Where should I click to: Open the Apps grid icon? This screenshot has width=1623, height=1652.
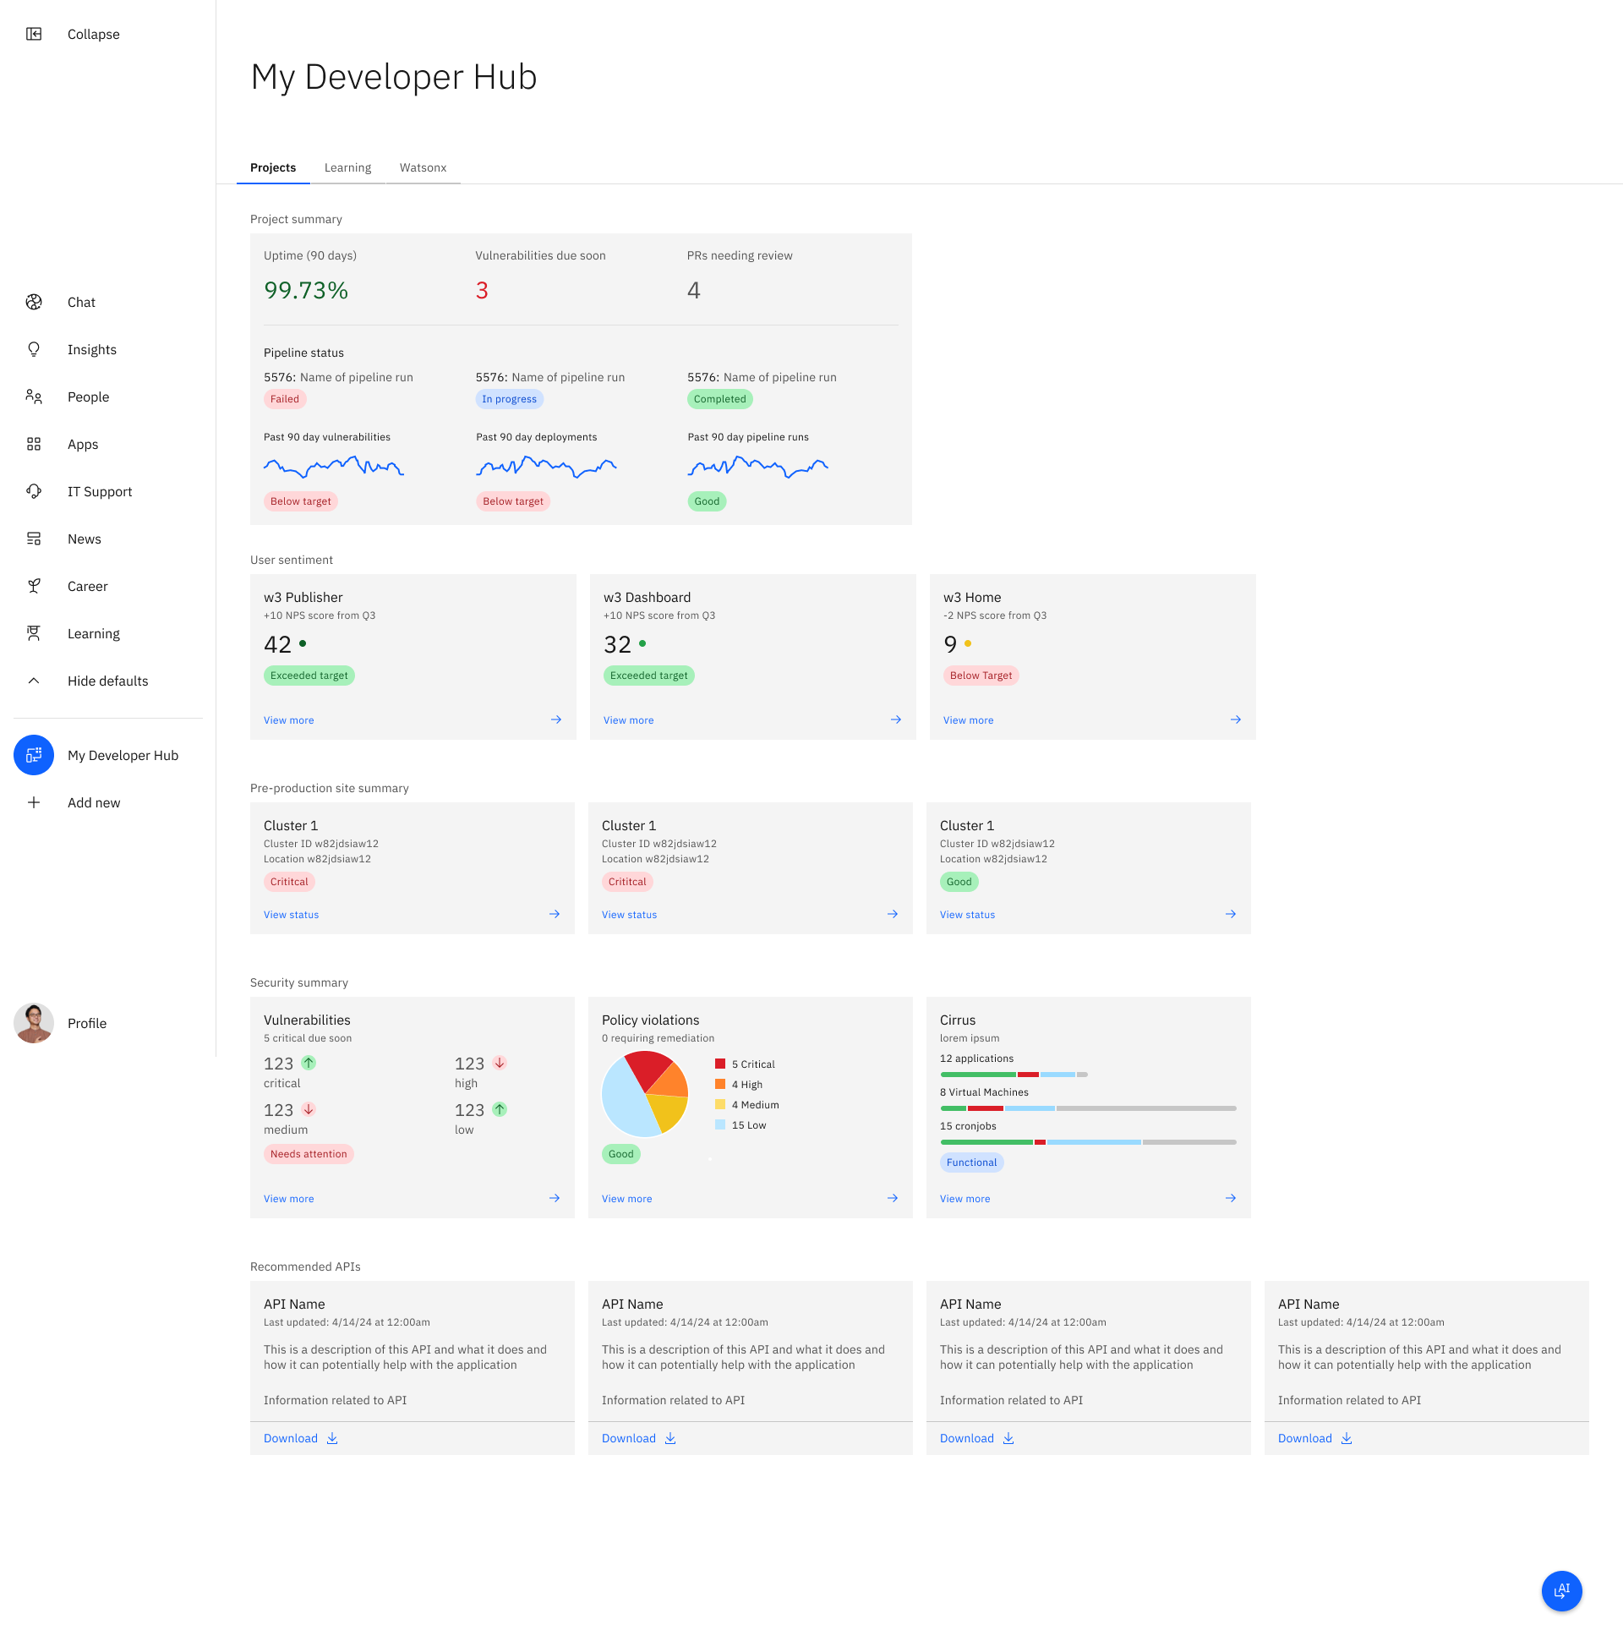pyautogui.click(x=34, y=444)
